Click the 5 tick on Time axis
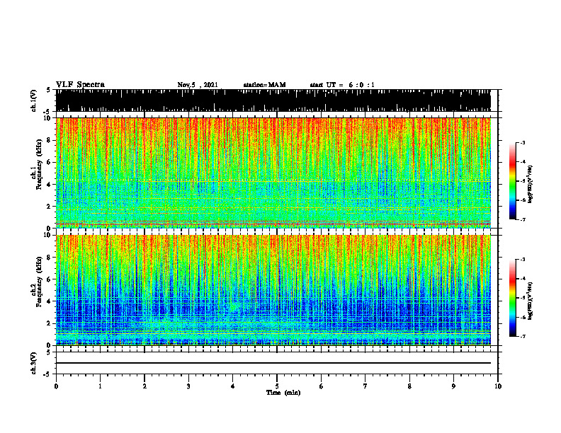 [277, 386]
